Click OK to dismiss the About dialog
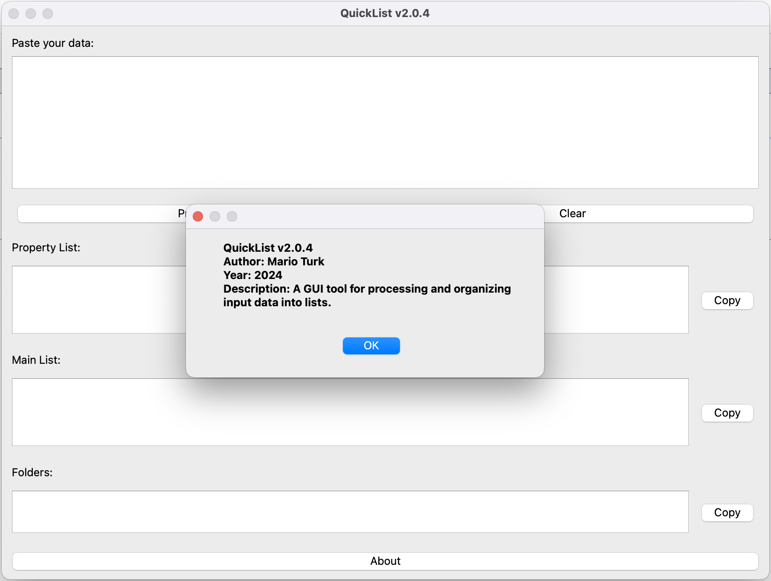The width and height of the screenshot is (771, 581). (371, 345)
